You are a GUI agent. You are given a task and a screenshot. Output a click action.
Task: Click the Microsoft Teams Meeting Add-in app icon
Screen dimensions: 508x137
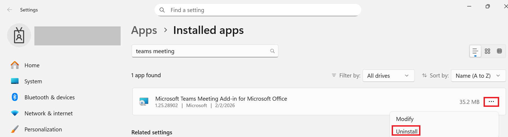144,102
